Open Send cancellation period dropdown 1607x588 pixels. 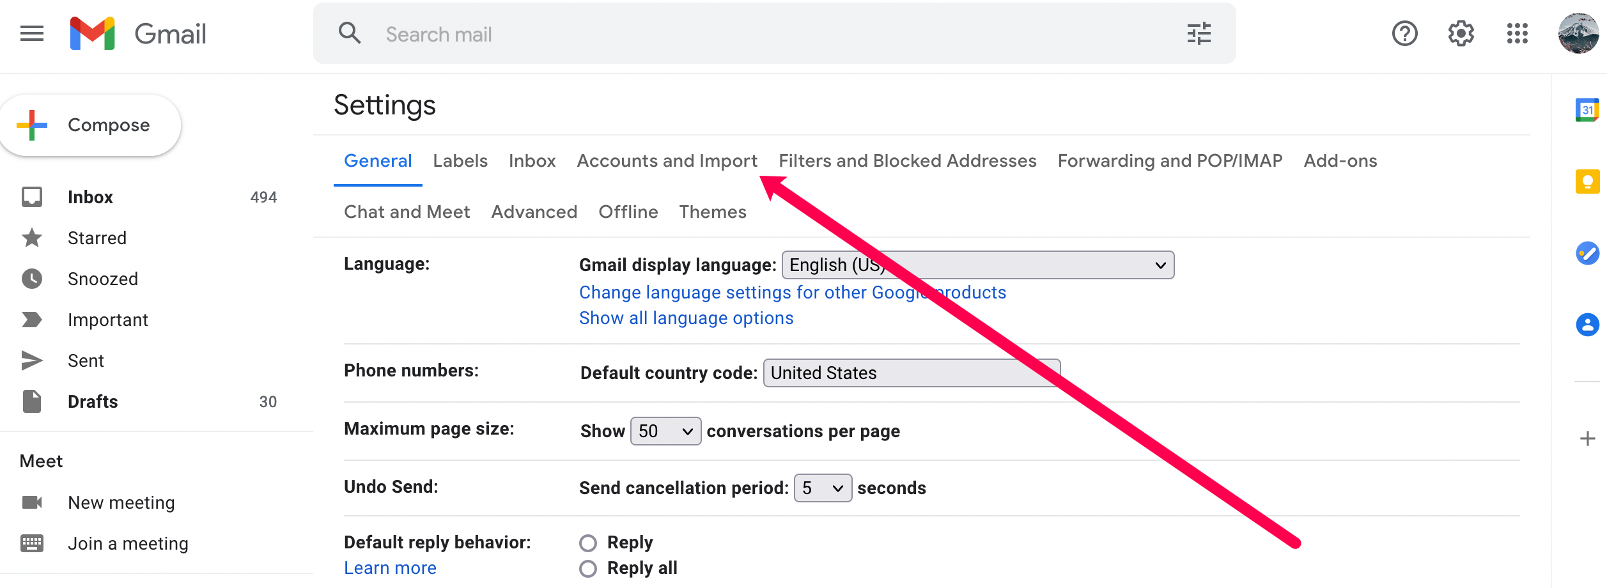coord(822,488)
